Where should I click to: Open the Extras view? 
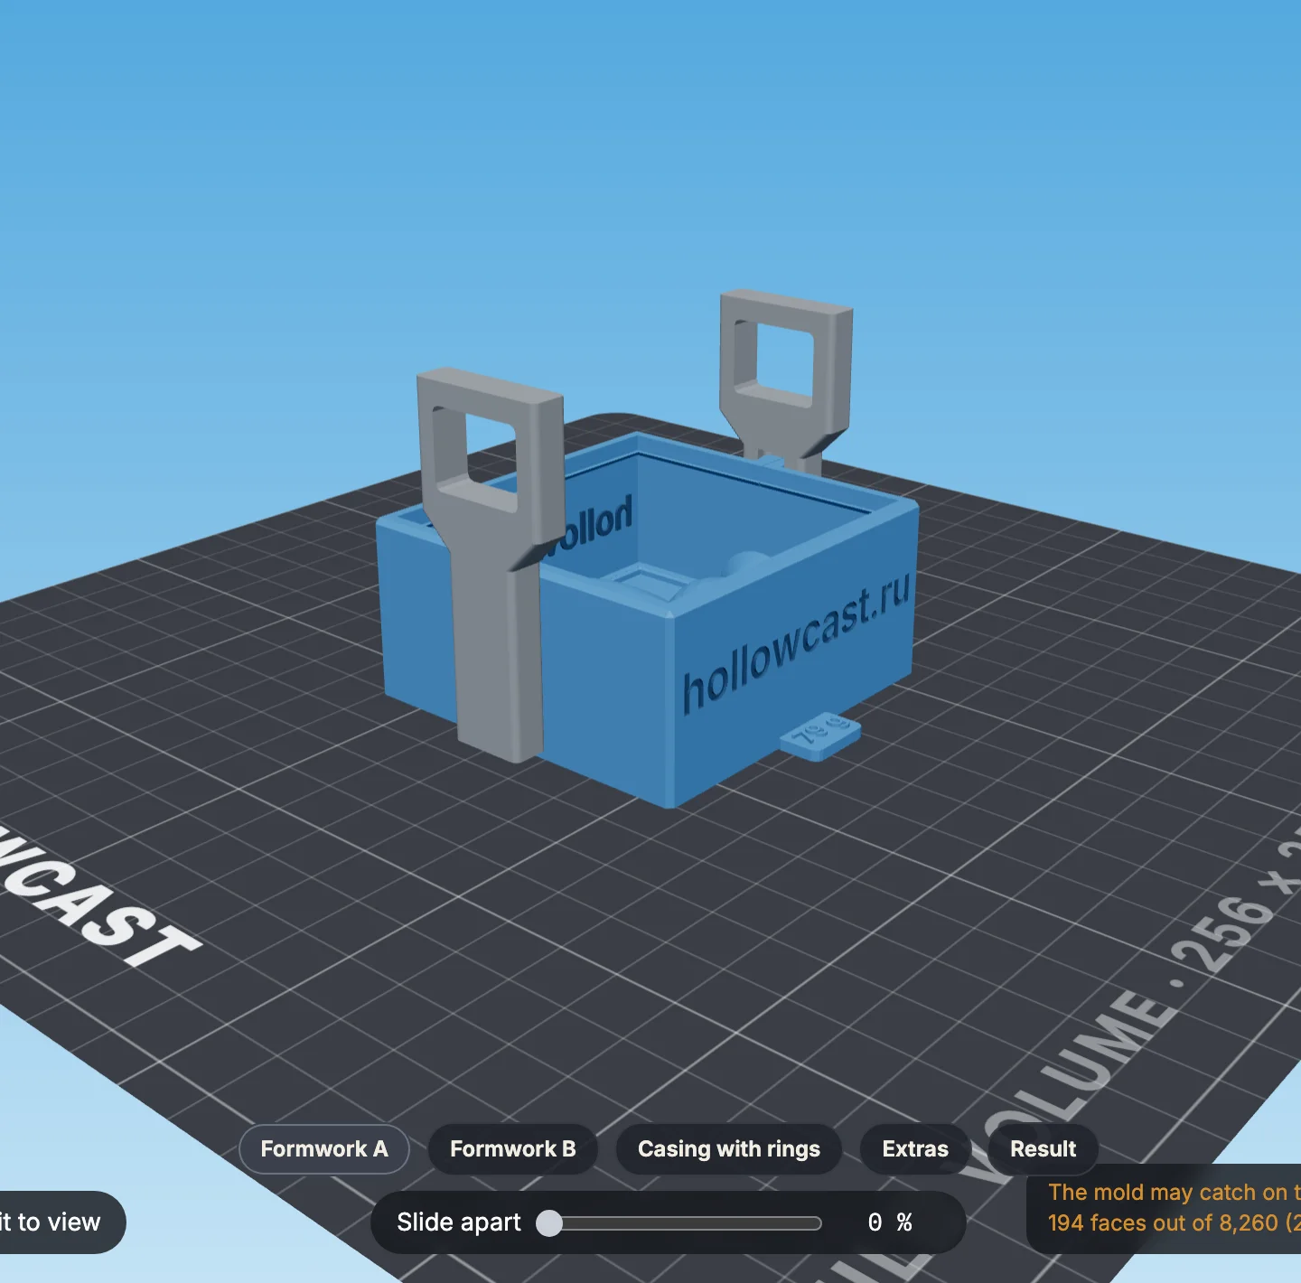pyautogui.click(x=914, y=1148)
